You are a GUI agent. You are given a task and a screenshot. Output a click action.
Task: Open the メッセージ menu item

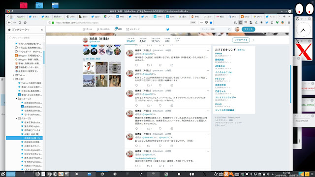pos(133,29)
